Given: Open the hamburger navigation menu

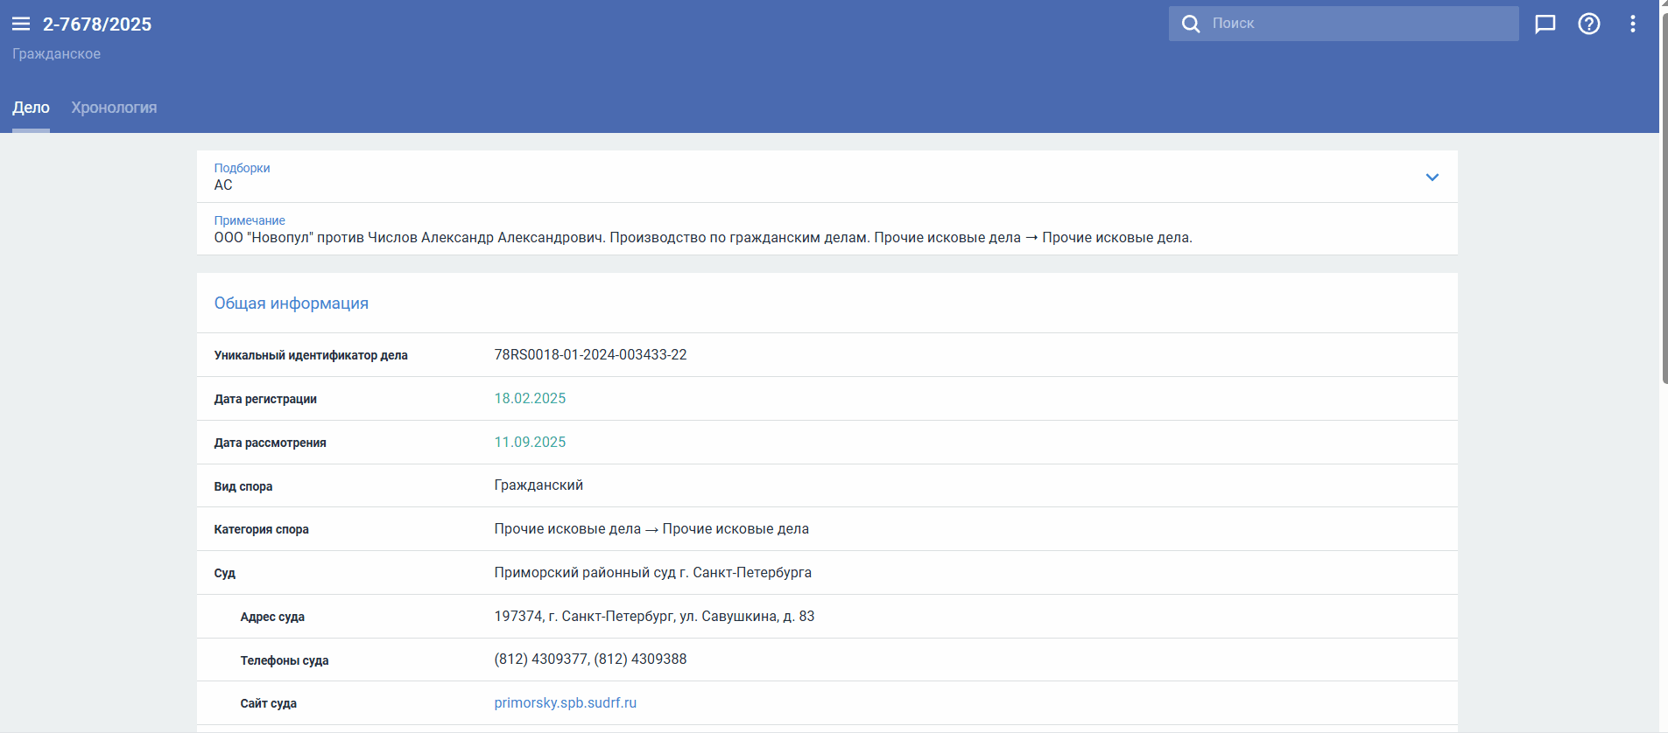Looking at the screenshot, I should pos(21,24).
